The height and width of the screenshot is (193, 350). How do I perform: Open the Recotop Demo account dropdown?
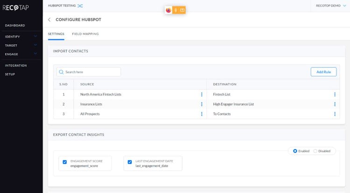click(331, 6)
